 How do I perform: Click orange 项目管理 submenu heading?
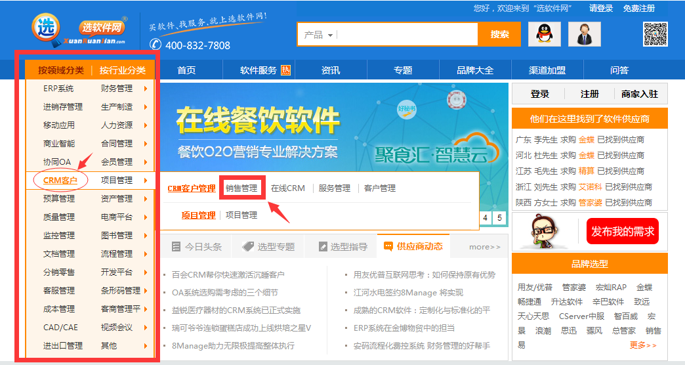tap(198, 215)
